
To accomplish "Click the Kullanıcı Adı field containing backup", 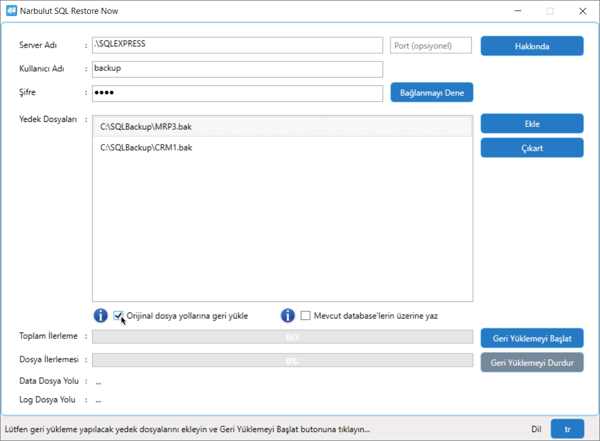I will coord(237,69).
